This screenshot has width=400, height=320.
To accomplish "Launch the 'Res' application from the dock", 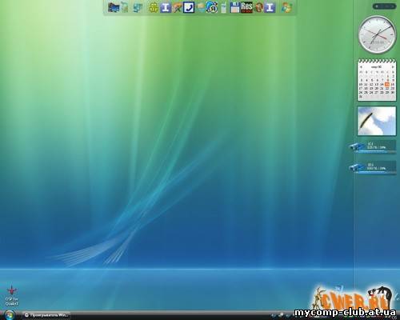I will pos(246,7).
